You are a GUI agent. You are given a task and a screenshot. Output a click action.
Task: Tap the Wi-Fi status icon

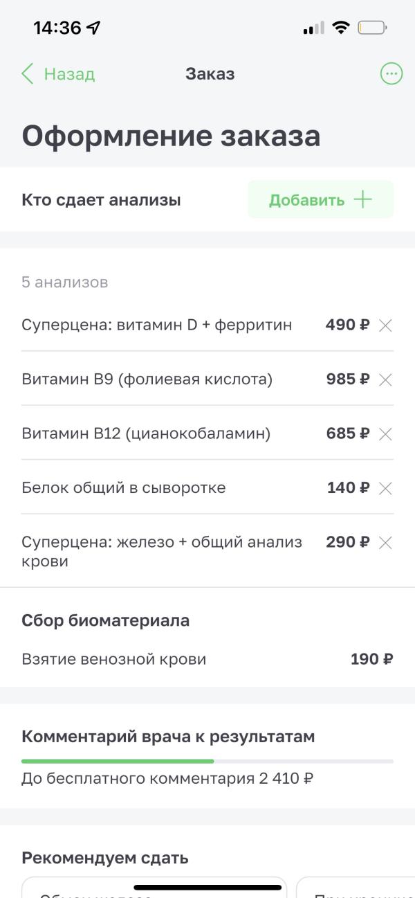click(x=340, y=28)
